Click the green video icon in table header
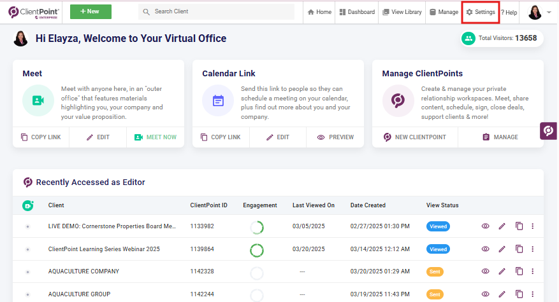The image size is (559, 302). click(x=28, y=205)
